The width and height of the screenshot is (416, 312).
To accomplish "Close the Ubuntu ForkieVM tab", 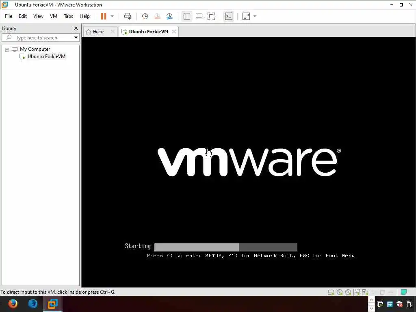I will click(174, 32).
